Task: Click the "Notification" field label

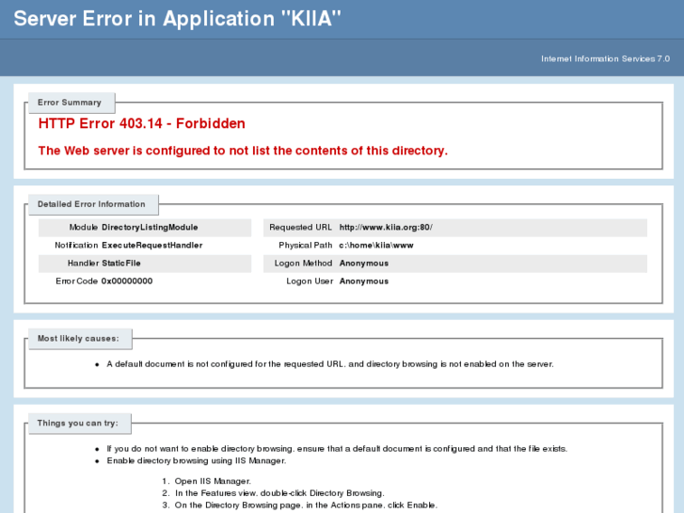Action: click(x=76, y=246)
